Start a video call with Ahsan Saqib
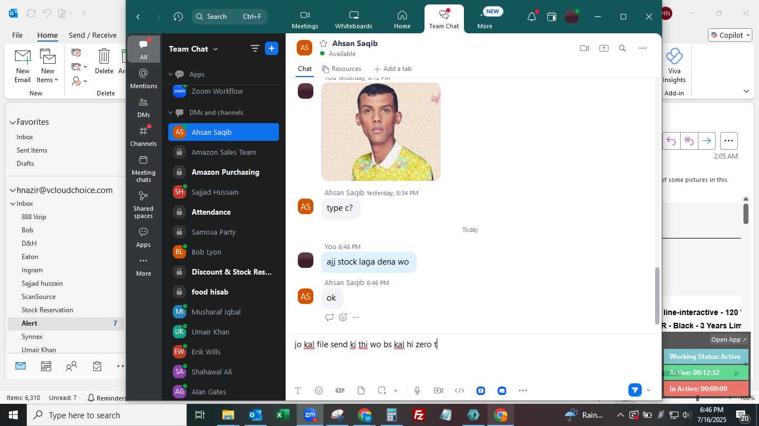The width and height of the screenshot is (759, 426). pyautogui.click(x=585, y=48)
